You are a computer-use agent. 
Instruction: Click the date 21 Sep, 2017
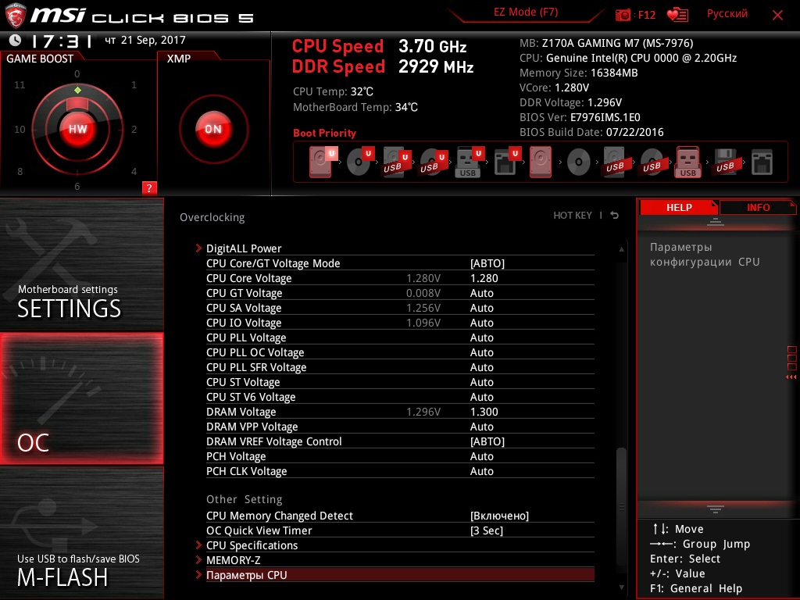coord(153,40)
